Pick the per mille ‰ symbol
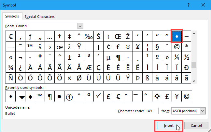Screen dimensions: 211x132 coord(89,36)
